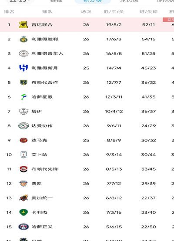The height and width of the screenshot is (241, 174).
Task: Click the 进/失球 column header
Action: click(x=148, y=12)
